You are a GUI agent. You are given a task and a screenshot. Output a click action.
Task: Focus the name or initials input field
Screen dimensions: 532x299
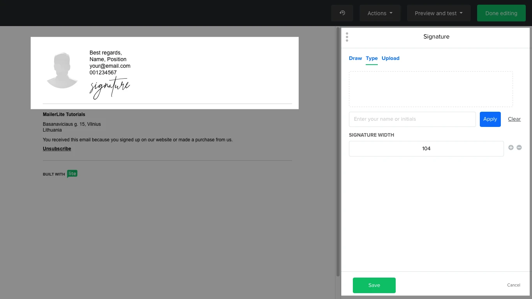[412, 119]
